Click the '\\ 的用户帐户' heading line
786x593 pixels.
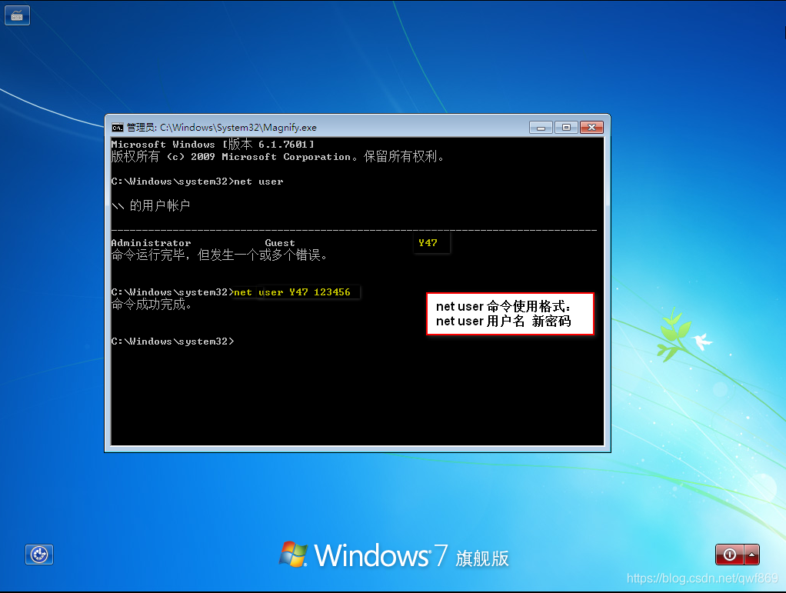coord(151,205)
